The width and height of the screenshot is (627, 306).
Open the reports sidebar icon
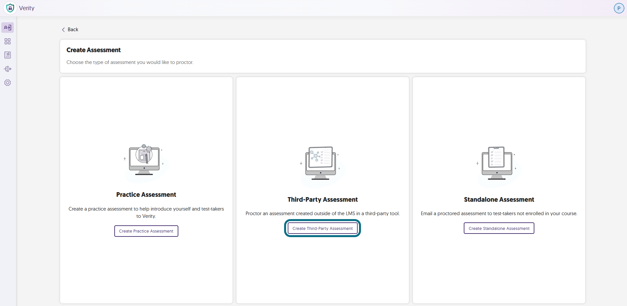tap(8, 55)
